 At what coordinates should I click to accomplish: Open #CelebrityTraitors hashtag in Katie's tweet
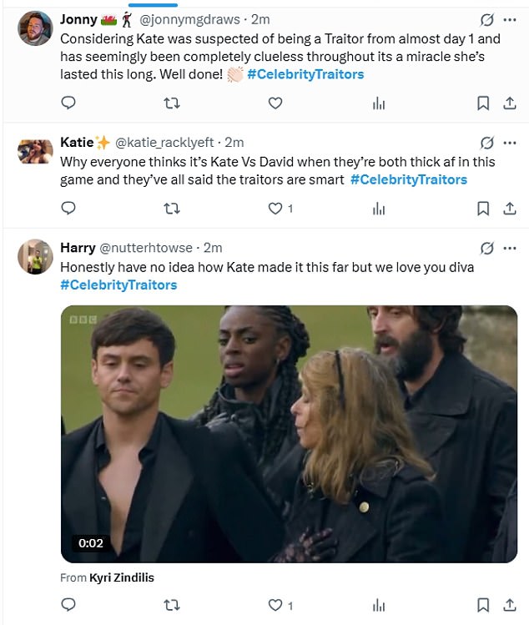pos(408,179)
